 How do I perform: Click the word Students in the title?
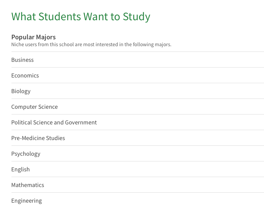tap(60, 17)
